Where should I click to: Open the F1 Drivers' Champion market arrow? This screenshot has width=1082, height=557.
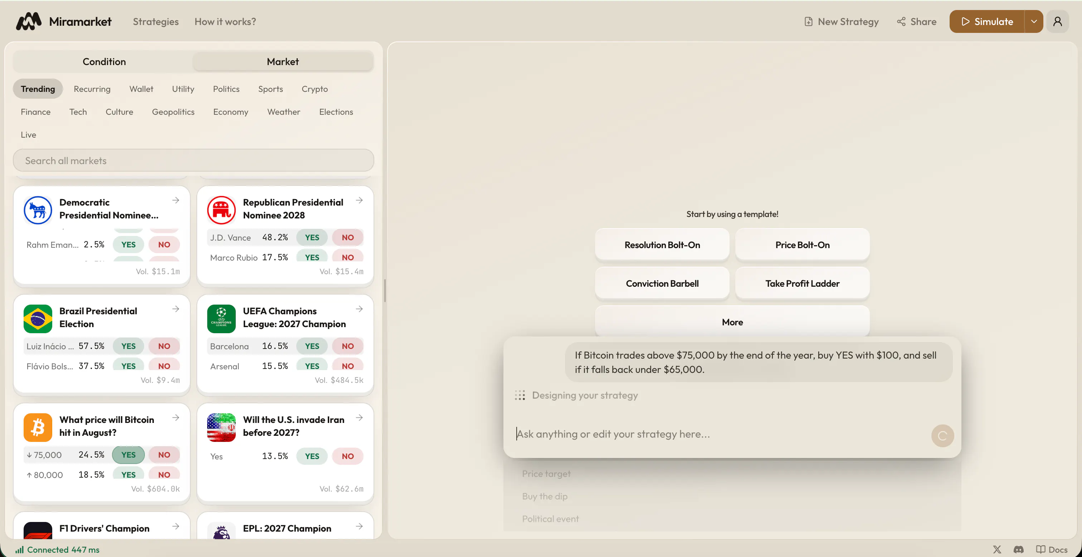click(176, 527)
